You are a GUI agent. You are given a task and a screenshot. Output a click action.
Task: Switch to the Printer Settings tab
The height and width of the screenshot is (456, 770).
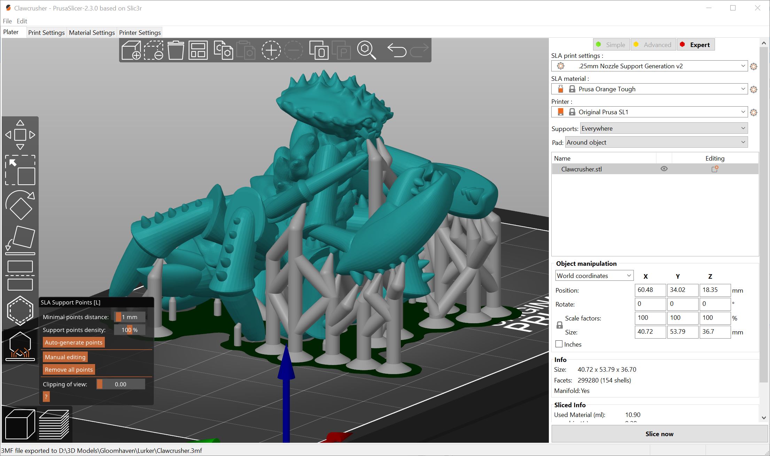pyautogui.click(x=140, y=32)
